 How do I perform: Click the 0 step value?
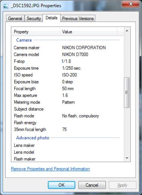click(x=68, y=82)
